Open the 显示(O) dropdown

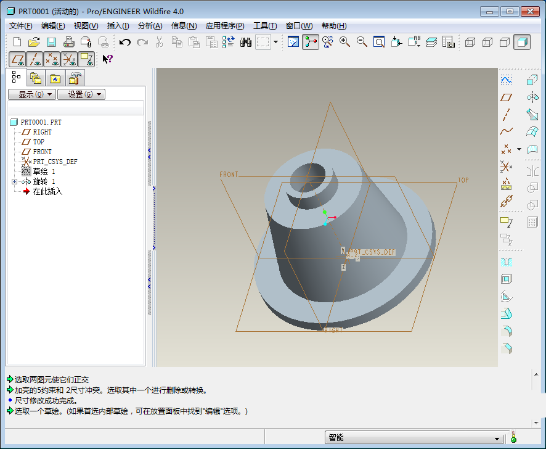pos(32,94)
